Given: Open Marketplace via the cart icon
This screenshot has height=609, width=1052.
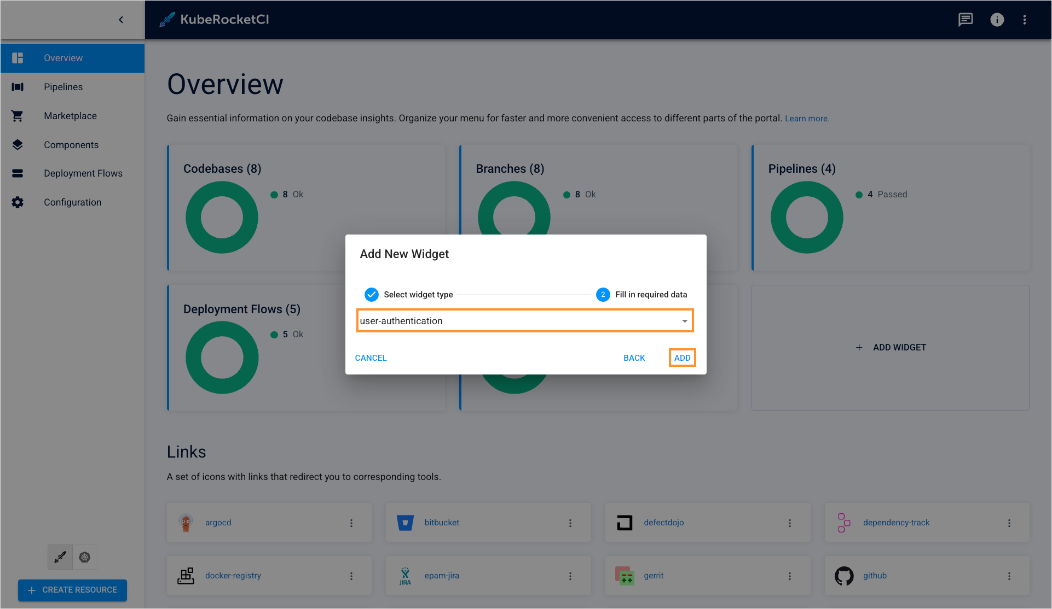Looking at the screenshot, I should (17, 115).
